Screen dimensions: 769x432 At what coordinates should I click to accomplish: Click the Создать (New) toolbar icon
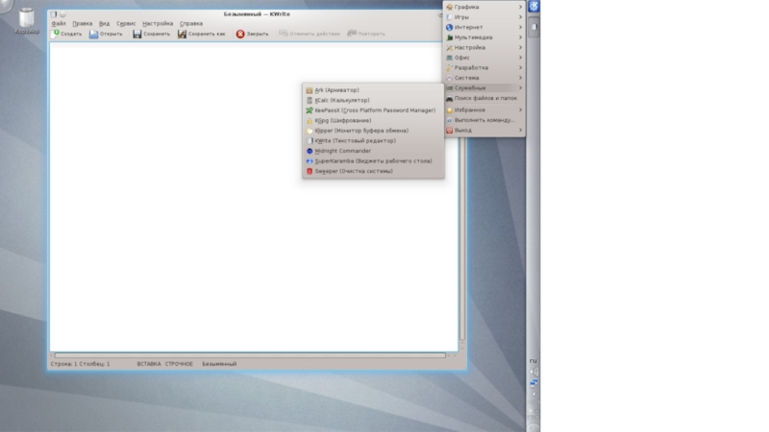[56, 34]
